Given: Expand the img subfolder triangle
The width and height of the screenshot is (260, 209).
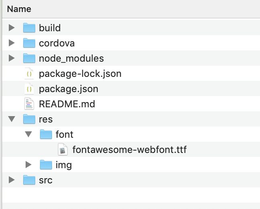Looking at the screenshot, I should pyautogui.click(x=28, y=165).
